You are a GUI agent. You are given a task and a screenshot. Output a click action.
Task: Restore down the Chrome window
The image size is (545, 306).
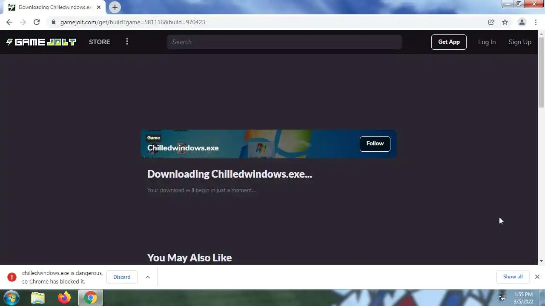tap(519, 4)
